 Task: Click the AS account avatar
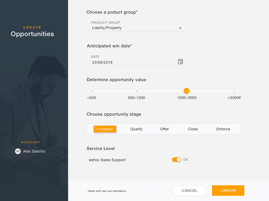(x=18, y=151)
